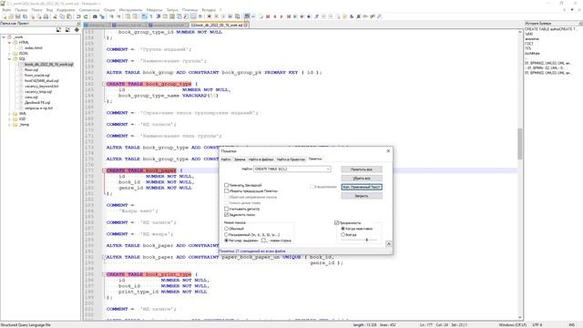The image size is (583, 328).
Task: Click the Zoom In toolbar icon
Action: click(111, 16)
